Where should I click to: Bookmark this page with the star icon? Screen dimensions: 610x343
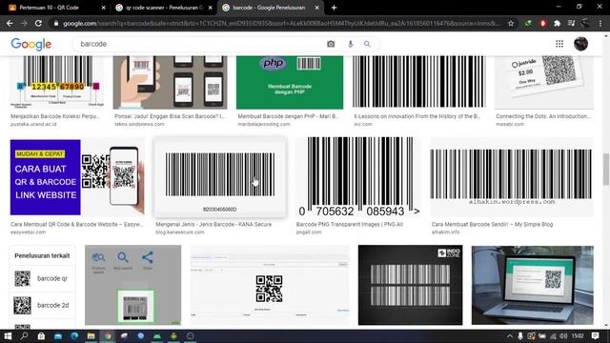coord(511,23)
